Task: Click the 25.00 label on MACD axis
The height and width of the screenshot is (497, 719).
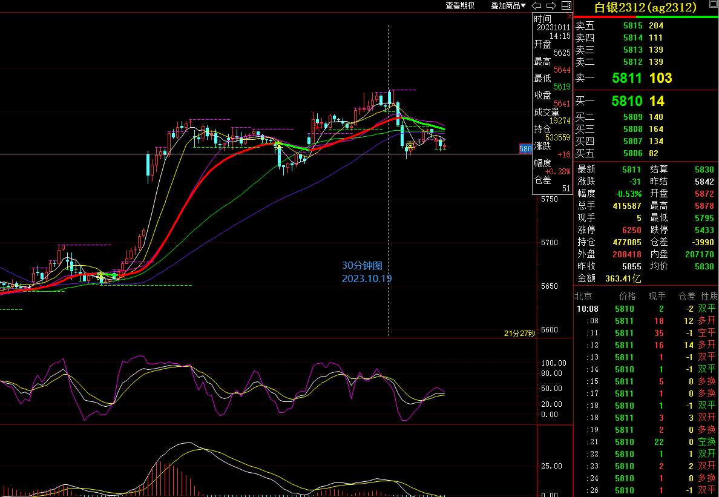Action: pyautogui.click(x=551, y=466)
